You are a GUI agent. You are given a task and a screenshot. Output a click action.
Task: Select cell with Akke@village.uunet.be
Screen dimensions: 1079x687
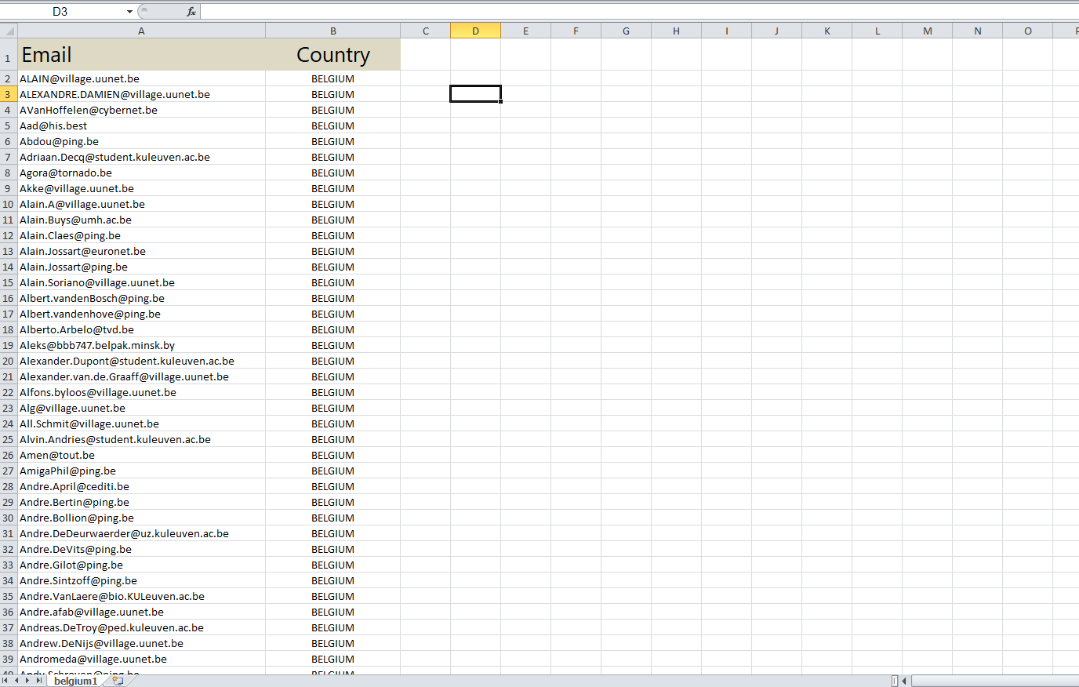tap(141, 188)
